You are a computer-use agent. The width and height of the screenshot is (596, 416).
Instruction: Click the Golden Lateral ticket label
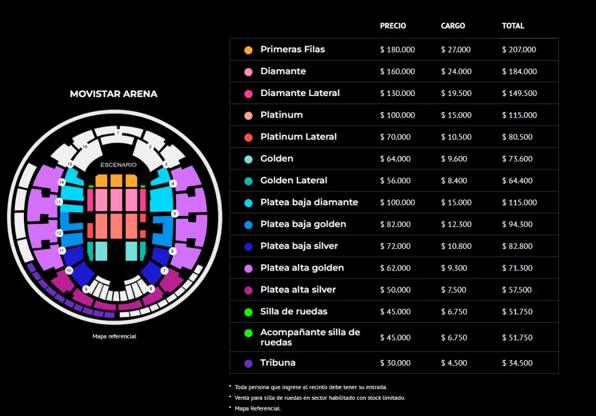coord(293,180)
